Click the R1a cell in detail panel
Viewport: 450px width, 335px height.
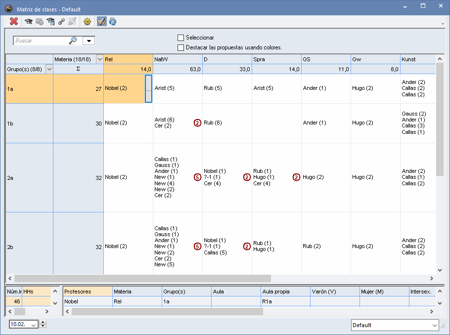point(285,301)
